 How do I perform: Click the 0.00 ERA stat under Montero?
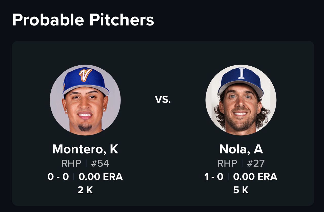101,177
